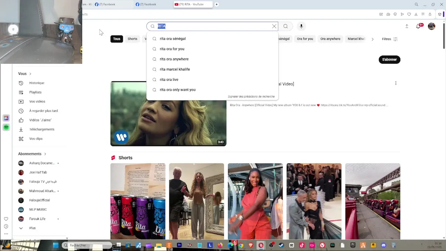Select the Marcel khalifé chip

click(356, 39)
